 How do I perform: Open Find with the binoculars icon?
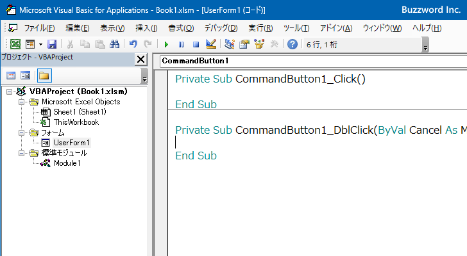[114, 44]
